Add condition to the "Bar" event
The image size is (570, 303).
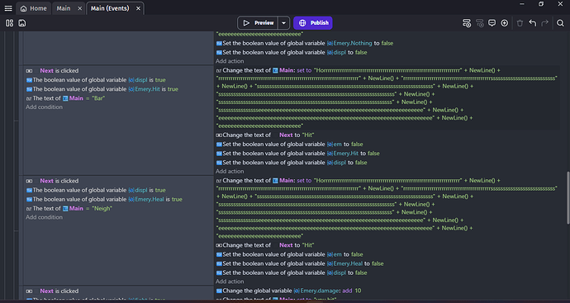pos(44,107)
